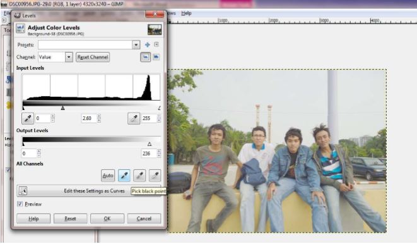Screen dimensions: 417x244
Task: Click the photo on the GIMP canvas
Action: tap(276, 151)
